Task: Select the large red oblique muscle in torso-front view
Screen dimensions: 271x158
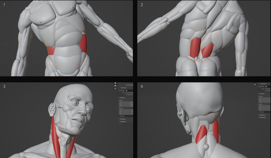Action: coord(83,44)
